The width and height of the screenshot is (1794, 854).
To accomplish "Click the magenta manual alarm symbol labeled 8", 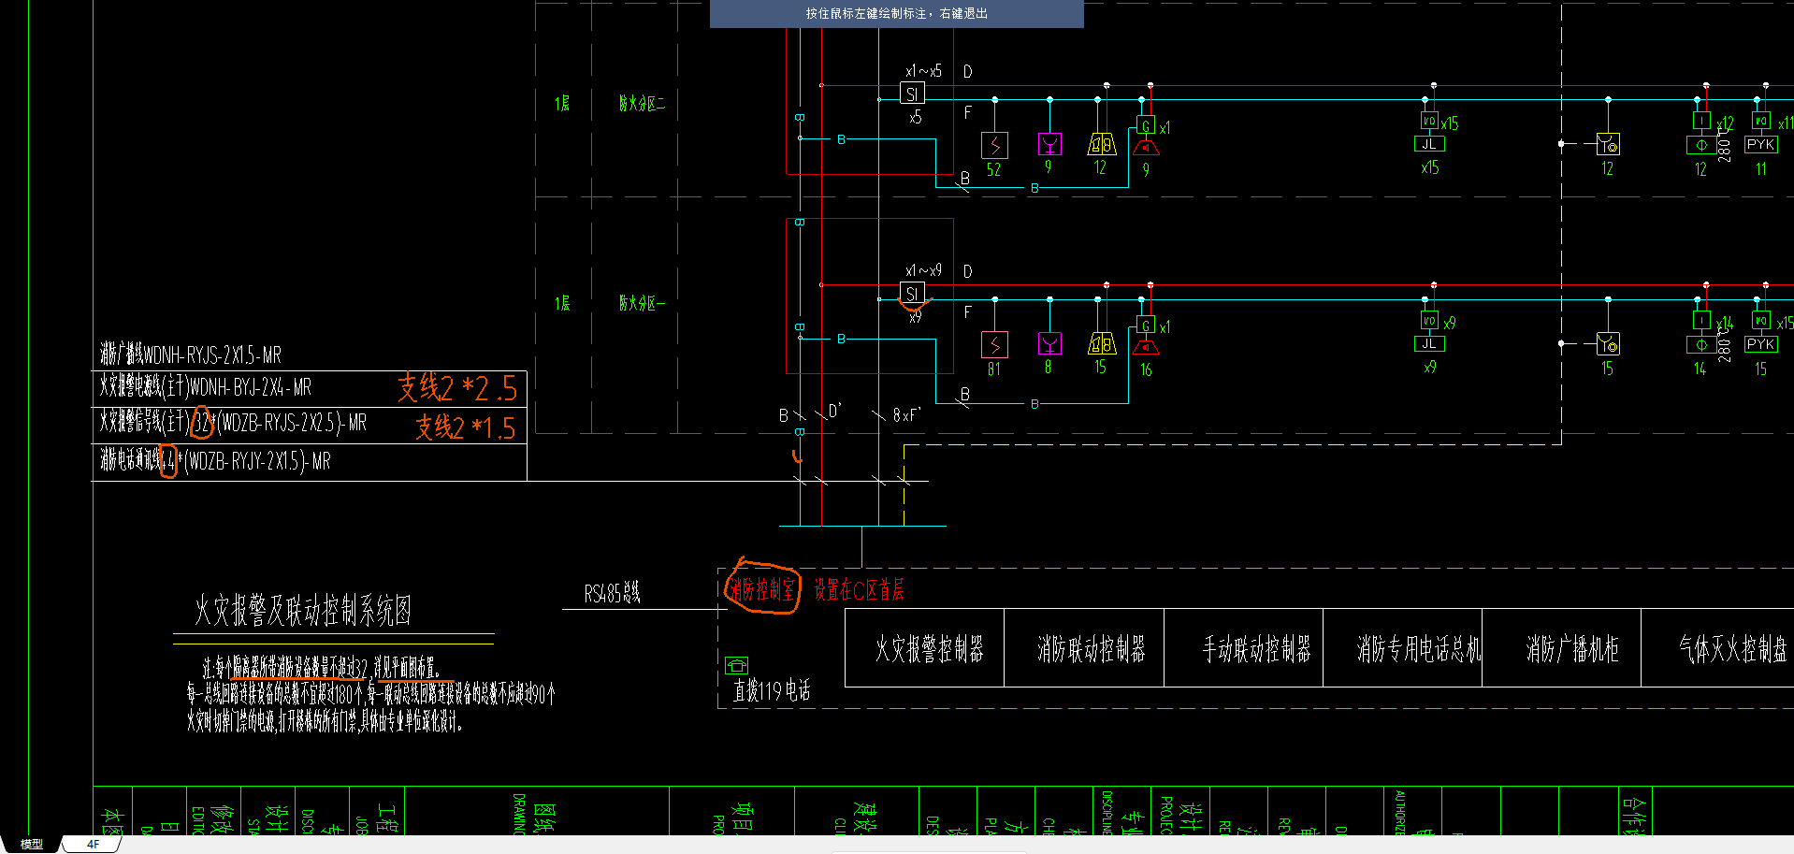I will 1049,343.
